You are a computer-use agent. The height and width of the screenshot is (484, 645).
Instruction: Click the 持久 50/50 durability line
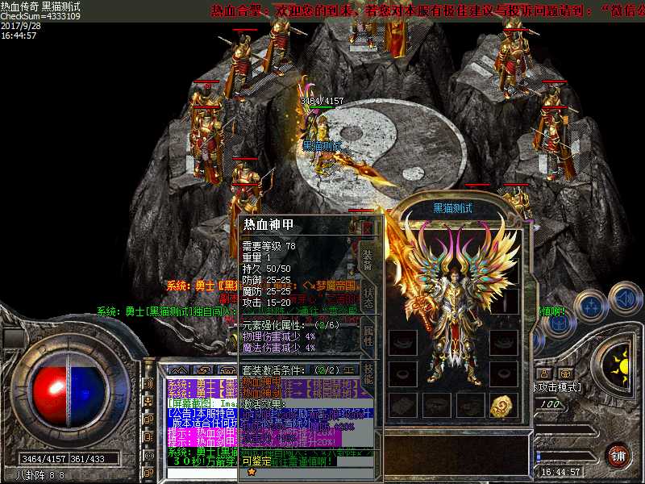point(266,269)
